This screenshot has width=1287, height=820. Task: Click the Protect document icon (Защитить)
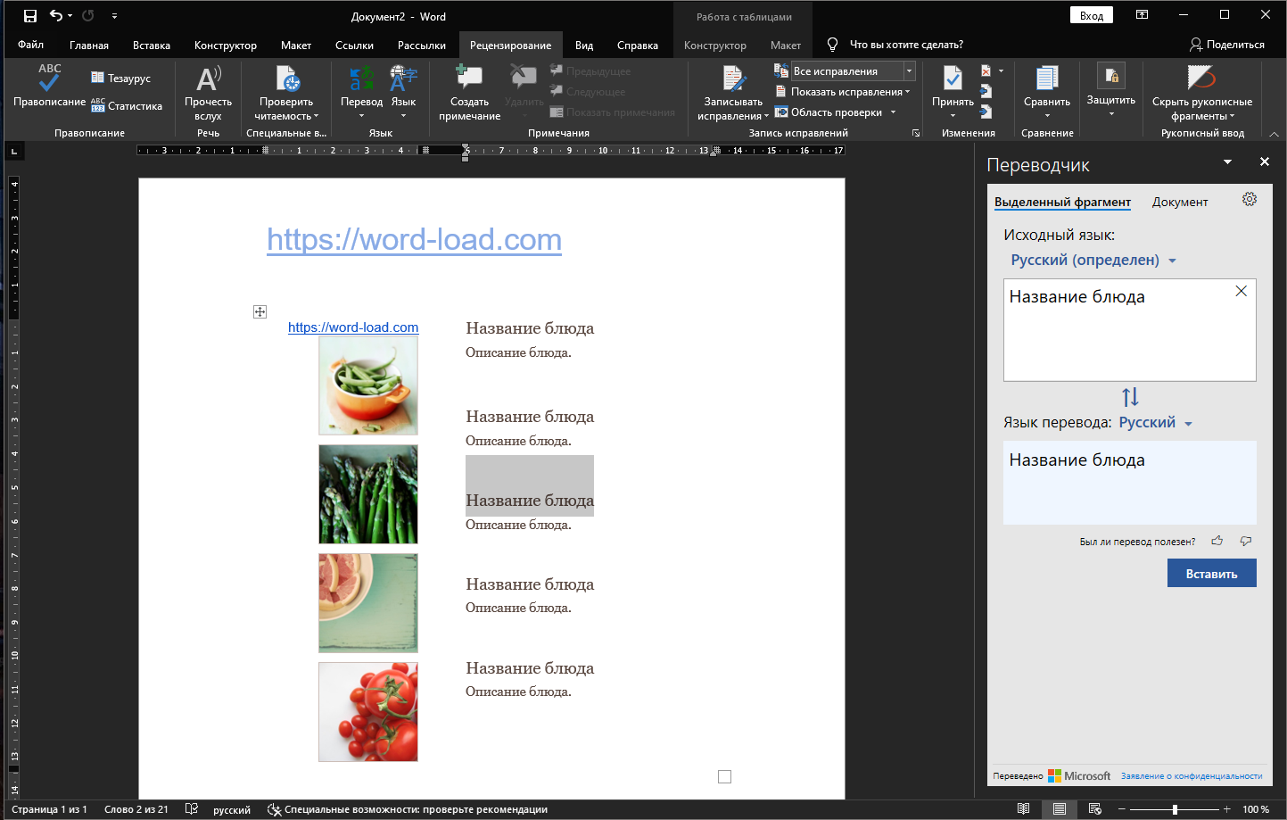click(x=1110, y=77)
